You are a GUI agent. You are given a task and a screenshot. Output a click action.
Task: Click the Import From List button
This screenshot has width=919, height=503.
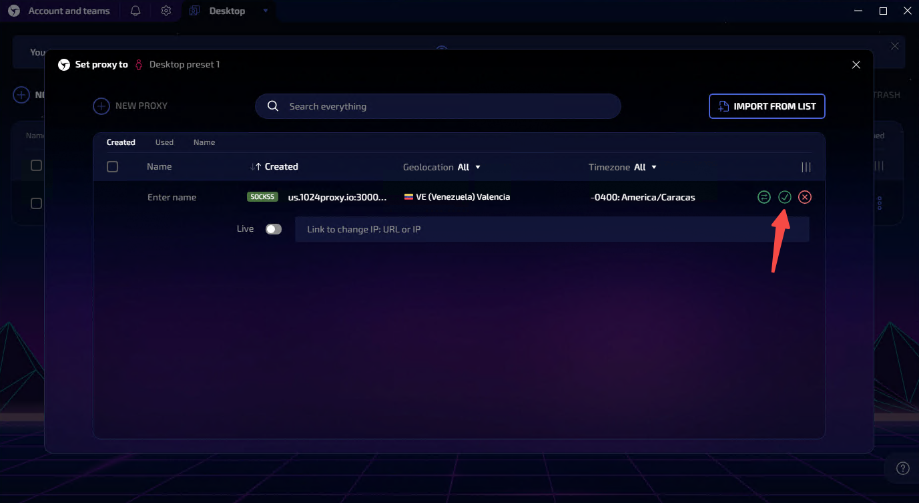[767, 106]
